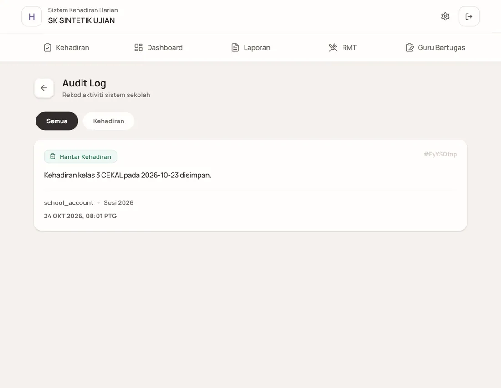
Task: Switch to the Dashboard tab
Action: (158, 48)
